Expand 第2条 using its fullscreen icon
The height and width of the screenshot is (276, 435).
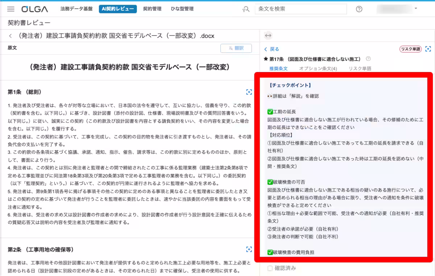249,249
